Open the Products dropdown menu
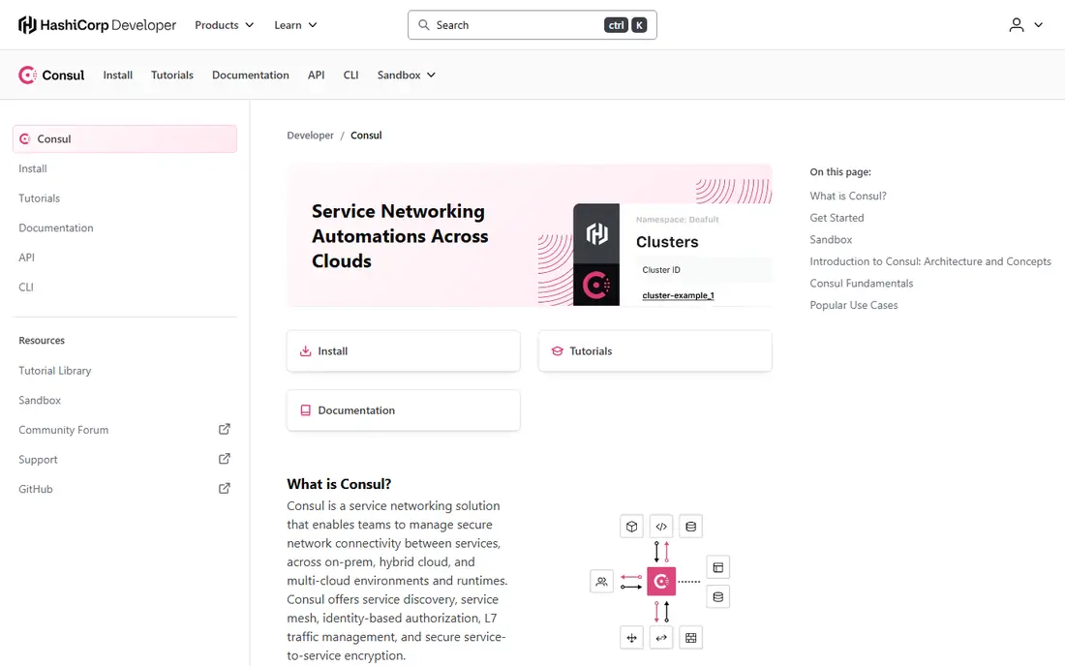The image size is (1065, 666). coord(225,25)
